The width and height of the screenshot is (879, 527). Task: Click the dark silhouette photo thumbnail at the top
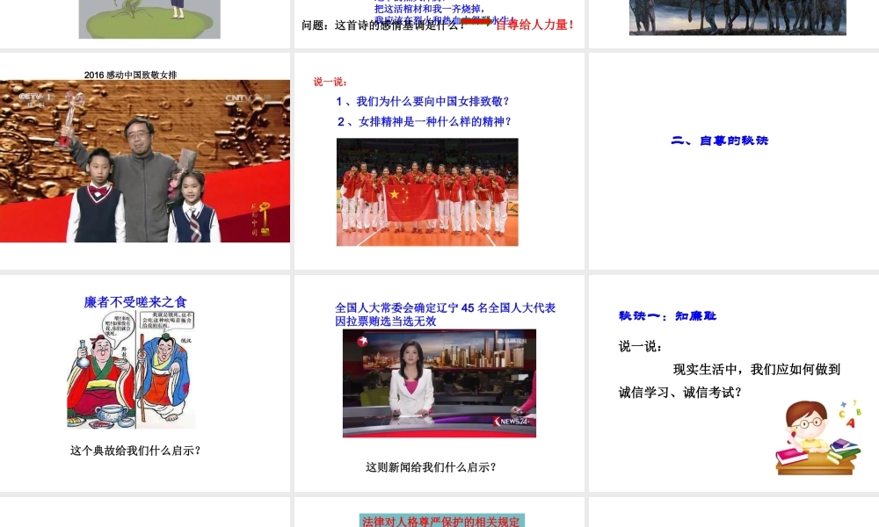point(737,18)
